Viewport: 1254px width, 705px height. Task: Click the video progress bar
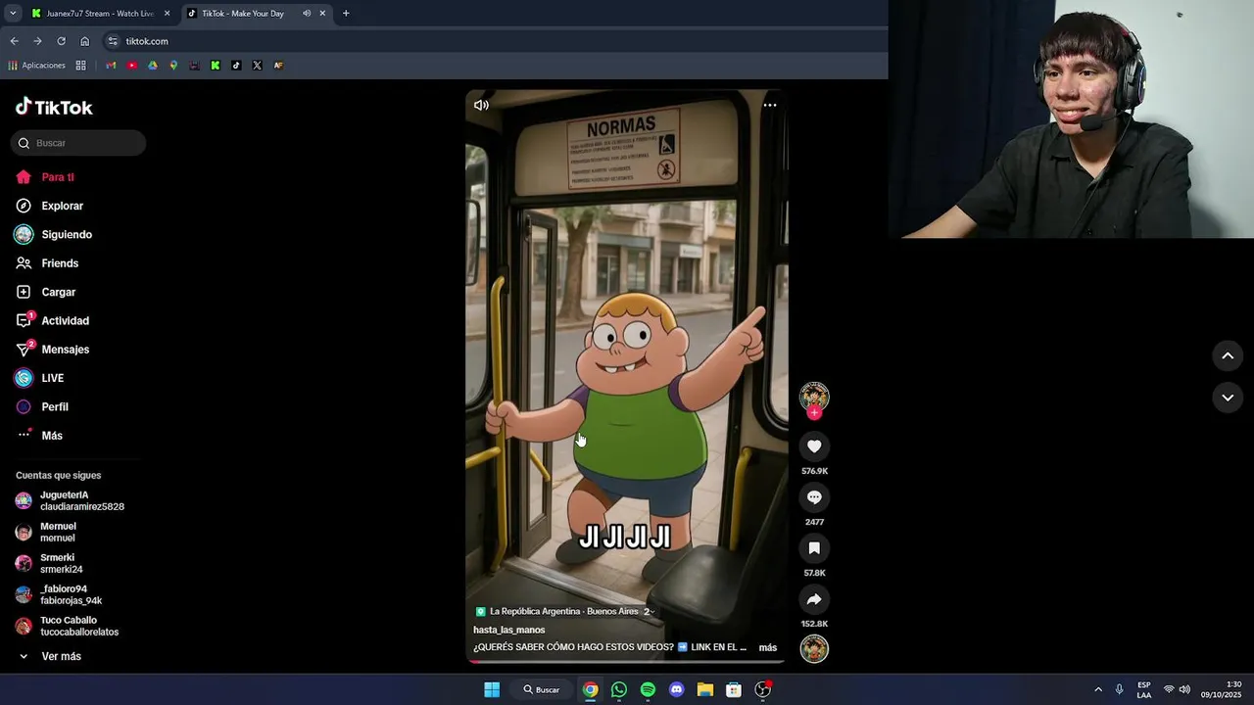627,662
